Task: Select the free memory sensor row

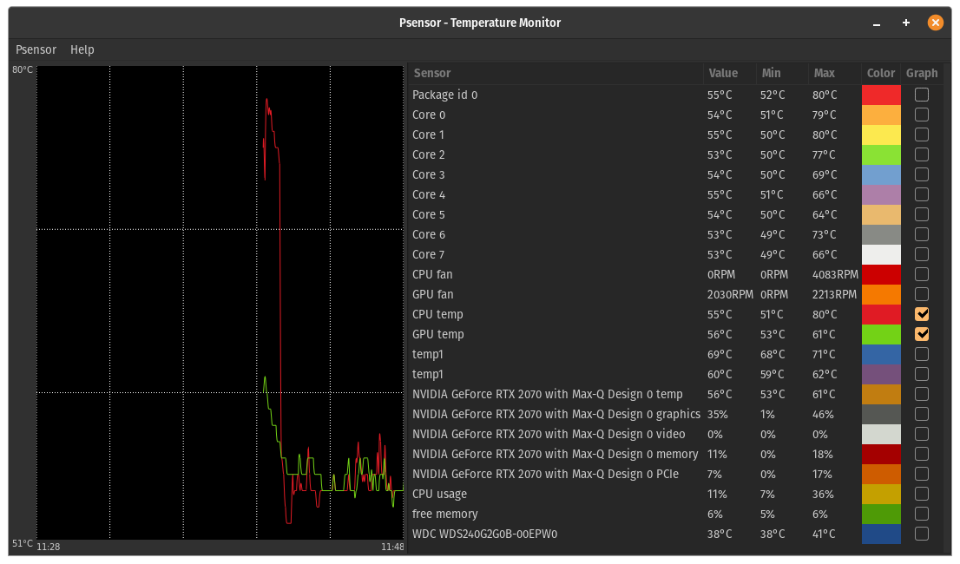Action: pos(556,514)
